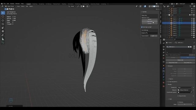
Task: Expand the Source subpanel
Action: click(x=169, y=79)
